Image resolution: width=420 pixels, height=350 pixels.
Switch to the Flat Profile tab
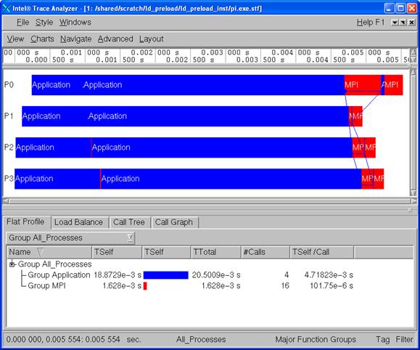pyautogui.click(x=25, y=222)
